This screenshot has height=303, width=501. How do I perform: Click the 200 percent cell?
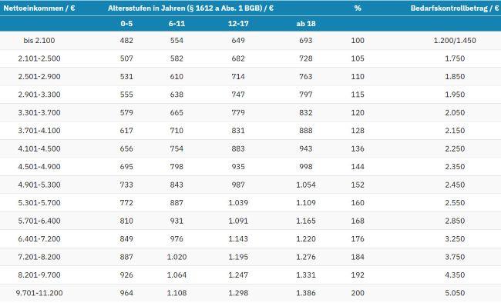pos(358,293)
